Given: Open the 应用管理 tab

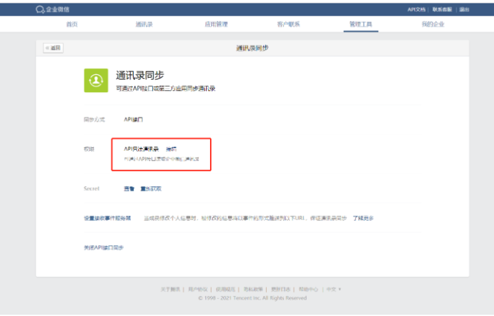Looking at the screenshot, I should point(216,24).
